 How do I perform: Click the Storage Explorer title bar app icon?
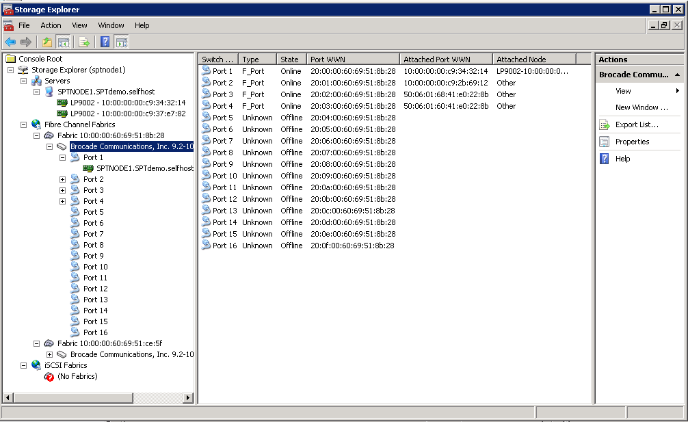point(8,9)
